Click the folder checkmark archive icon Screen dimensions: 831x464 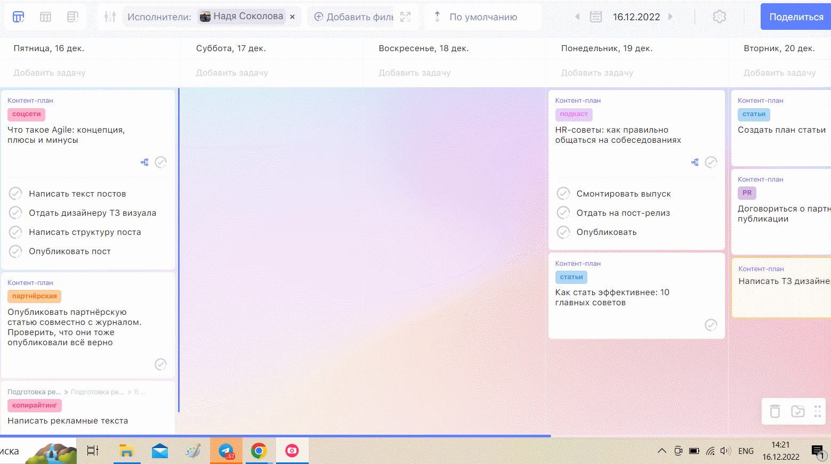click(797, 411)
